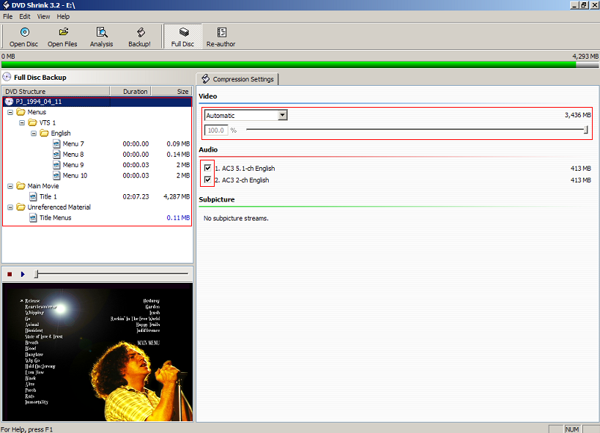This screenshot has width=600, height=433.
Task: Start Backup! from the toolbar
Action: pyautogui.click(x=139, y=33)
